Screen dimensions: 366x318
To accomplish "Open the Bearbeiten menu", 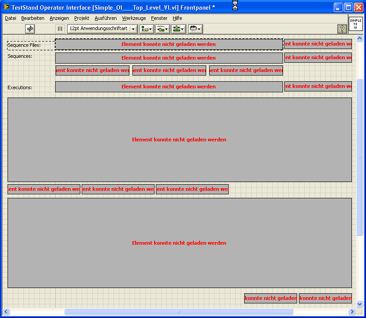I will tap(33, 18).
